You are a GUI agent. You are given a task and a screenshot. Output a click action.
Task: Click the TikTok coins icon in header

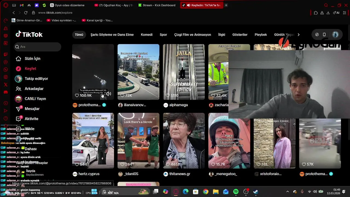317,34
